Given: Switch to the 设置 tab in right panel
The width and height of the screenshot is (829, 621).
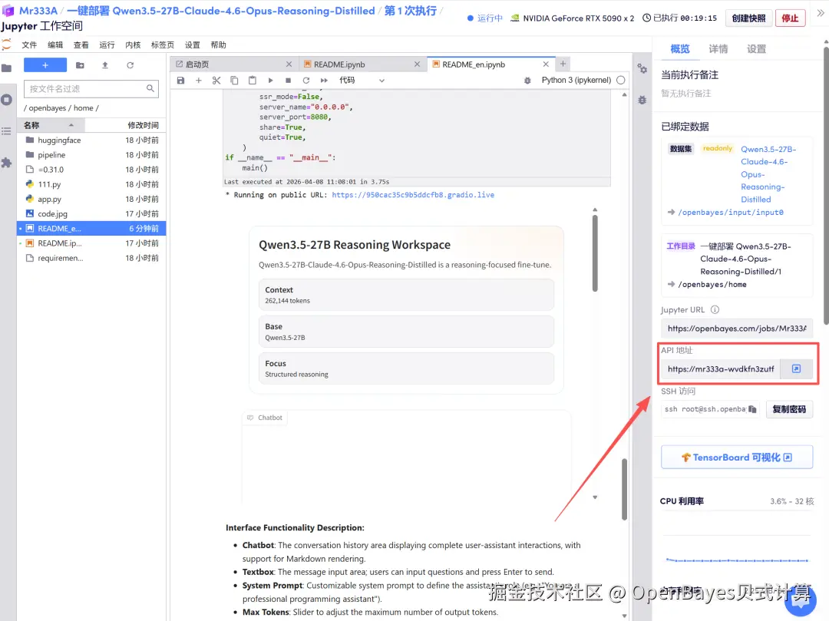Looking at the screenshot, I should (756, 49).
